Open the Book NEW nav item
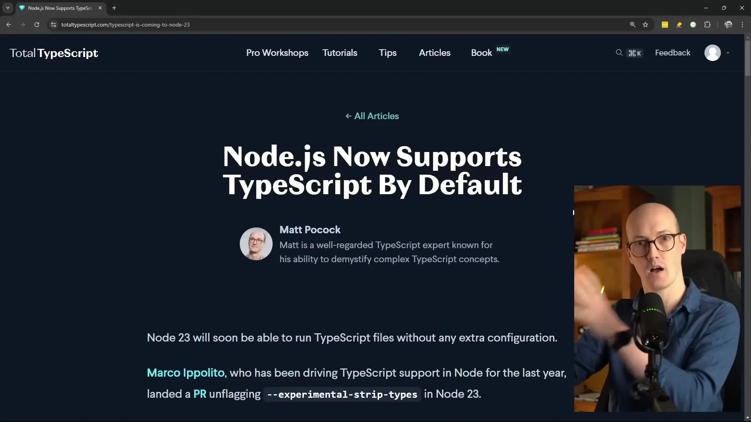The width and height of the screenshot is (751, 422). [x=490, y=52]
